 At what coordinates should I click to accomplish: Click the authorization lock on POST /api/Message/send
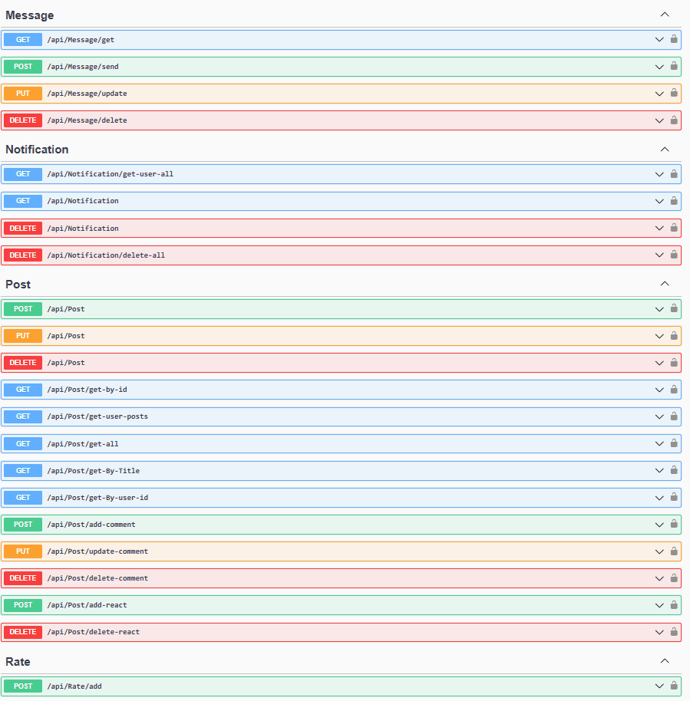coord(673,66)
